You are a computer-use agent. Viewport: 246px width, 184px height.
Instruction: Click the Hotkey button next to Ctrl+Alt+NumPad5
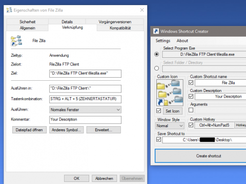[x=240, y=125]
